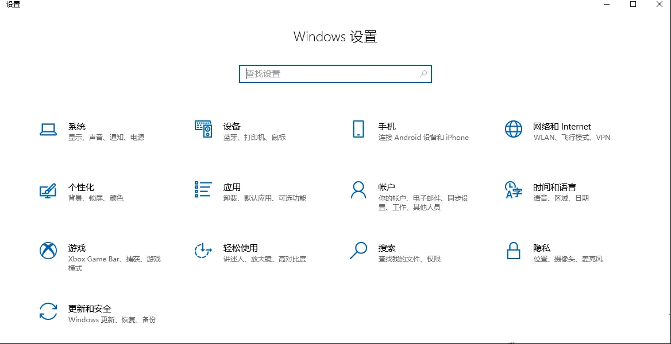671x344 pixels.
Task: Click the text 卸载、默认应用、可选功能
Action: click(x=264, y=198)
